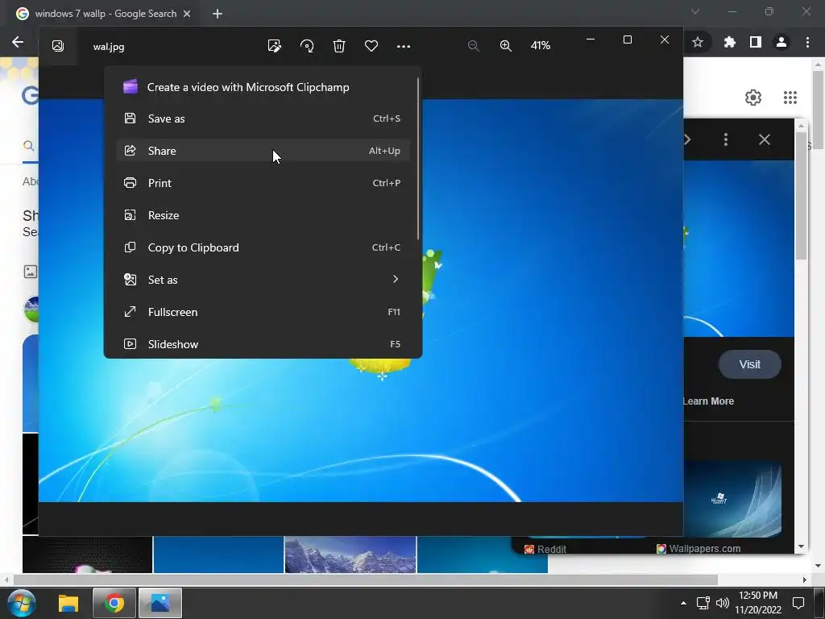Switch to Chrome in the taskbar
Image resolution: width=825 pixels, height=619 pixels.
pos(114,603)
